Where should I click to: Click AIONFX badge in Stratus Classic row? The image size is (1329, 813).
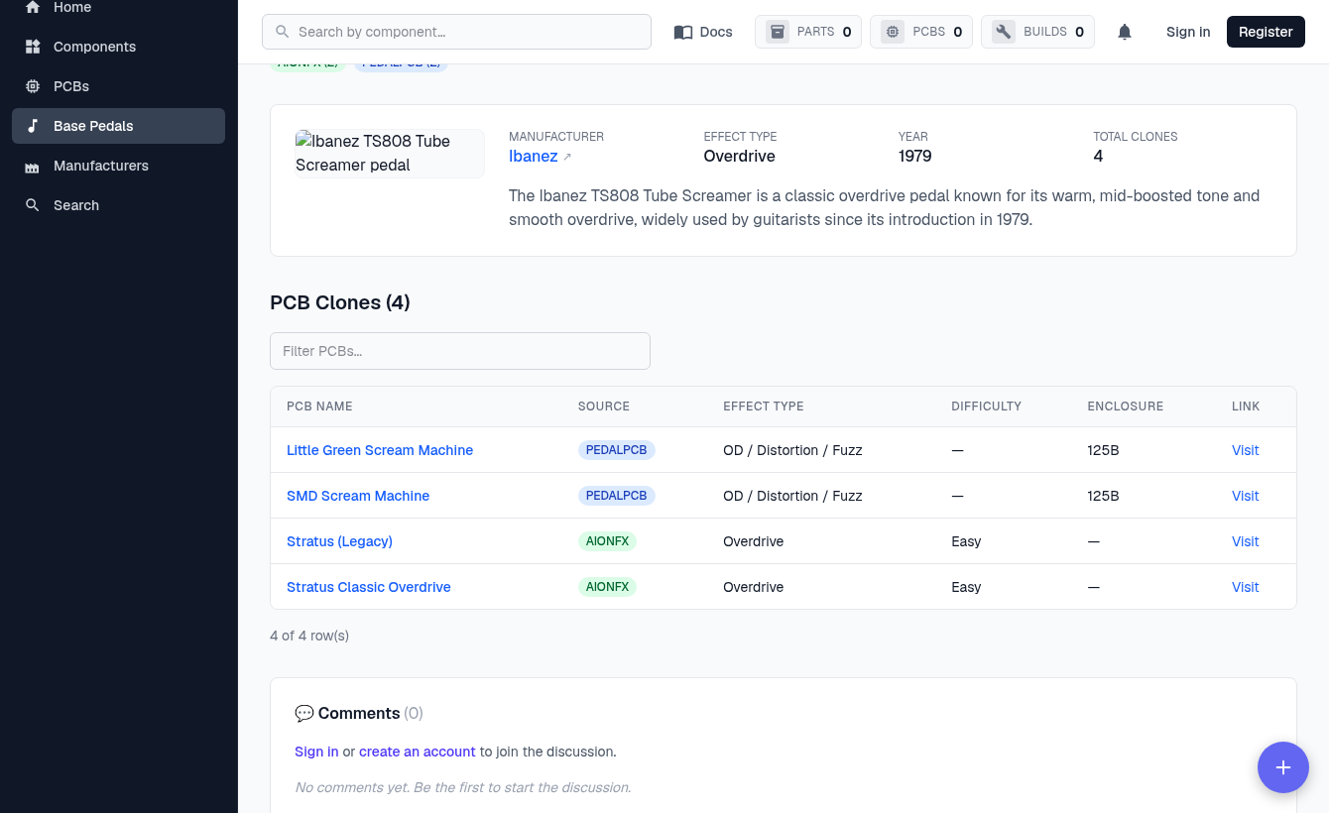(607, 587)
